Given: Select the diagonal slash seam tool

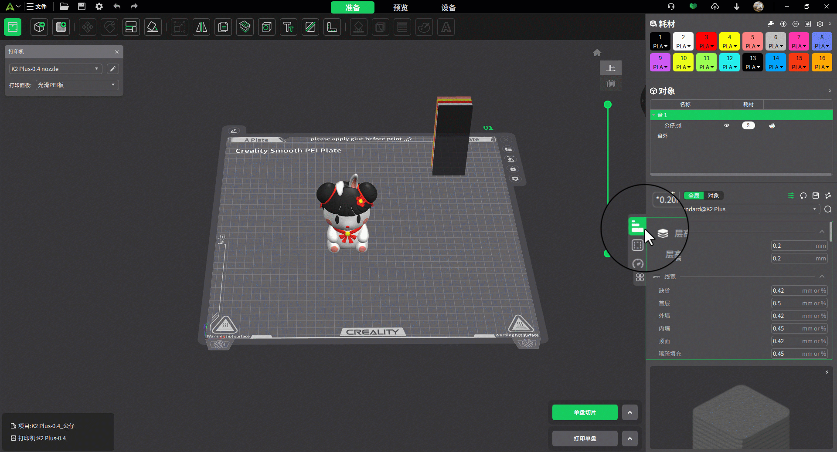Looking at the screenshot, I should click(310, 27).
